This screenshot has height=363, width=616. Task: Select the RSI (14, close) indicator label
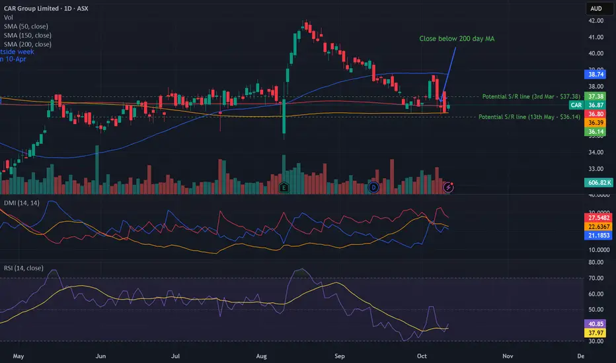click(x=24, y=268)
